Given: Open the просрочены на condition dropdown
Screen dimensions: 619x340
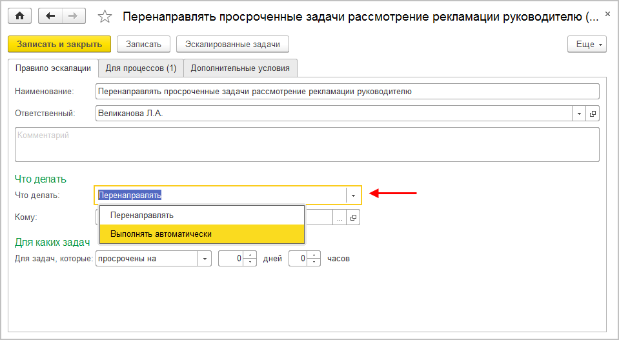Looking at the screenshot, I should (x=205, y=259).
